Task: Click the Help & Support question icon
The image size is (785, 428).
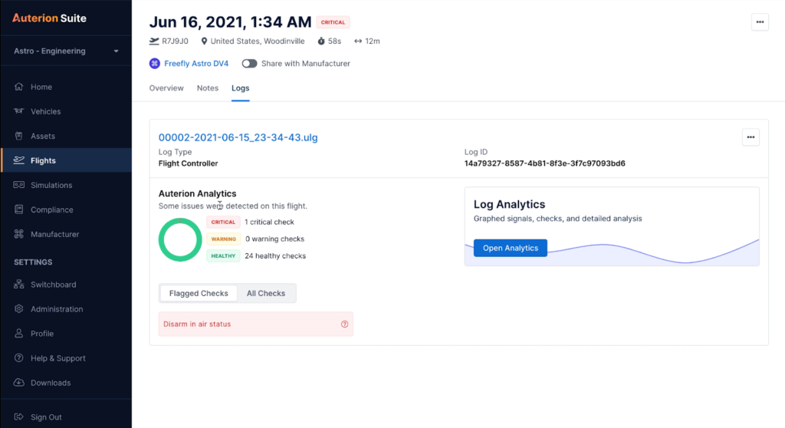Action: pyautogui.click(x=18, y=358)
